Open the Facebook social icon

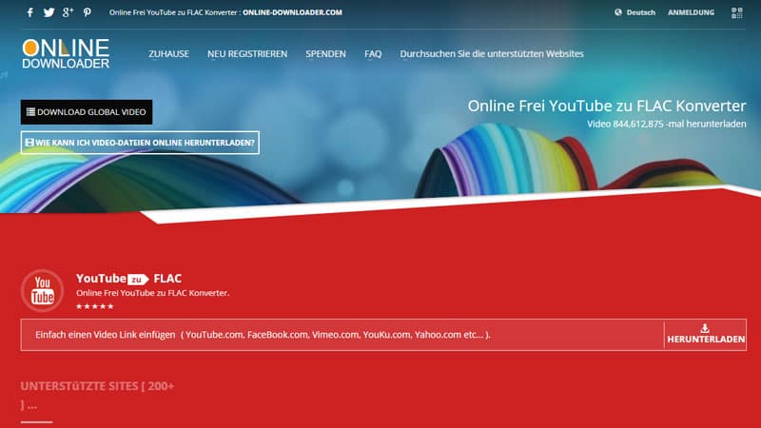(30, 12)
